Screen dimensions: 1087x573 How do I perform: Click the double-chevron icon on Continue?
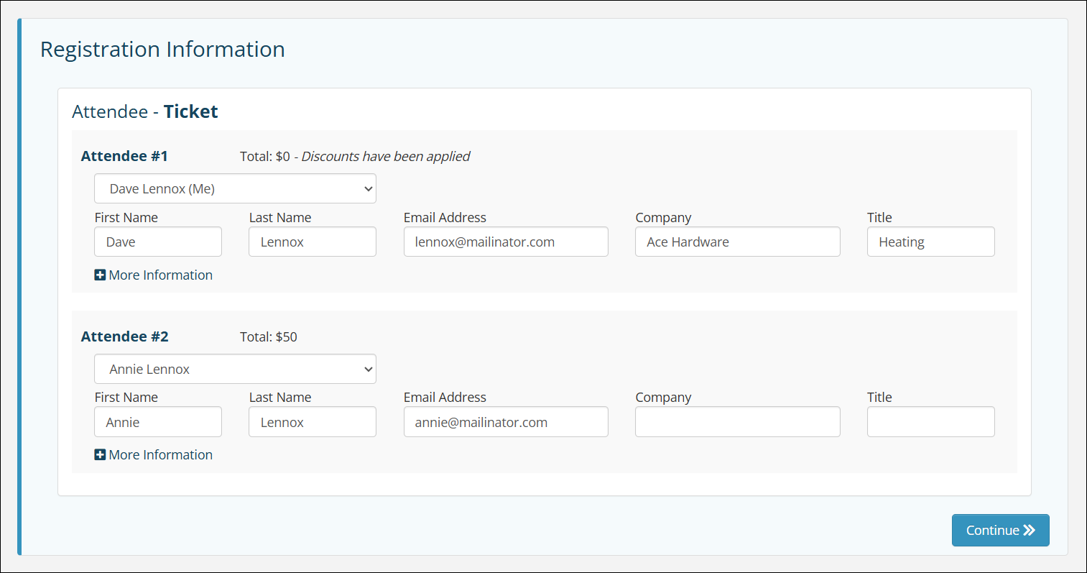click(1030, 531)
